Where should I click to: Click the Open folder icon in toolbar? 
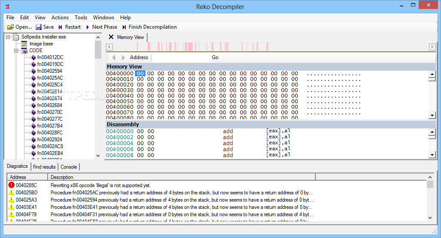pos(10,27)
